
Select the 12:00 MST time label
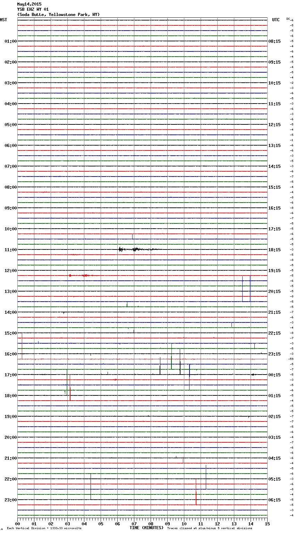[11, 271]
